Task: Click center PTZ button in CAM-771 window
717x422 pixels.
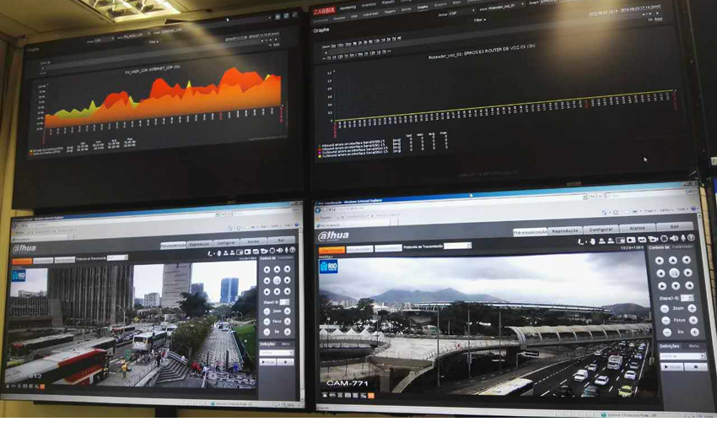Action: 674,273
